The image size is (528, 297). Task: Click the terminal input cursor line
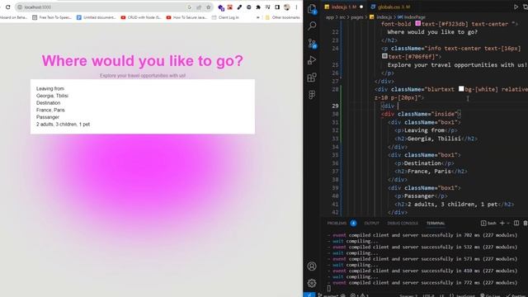tap(329, 289)
